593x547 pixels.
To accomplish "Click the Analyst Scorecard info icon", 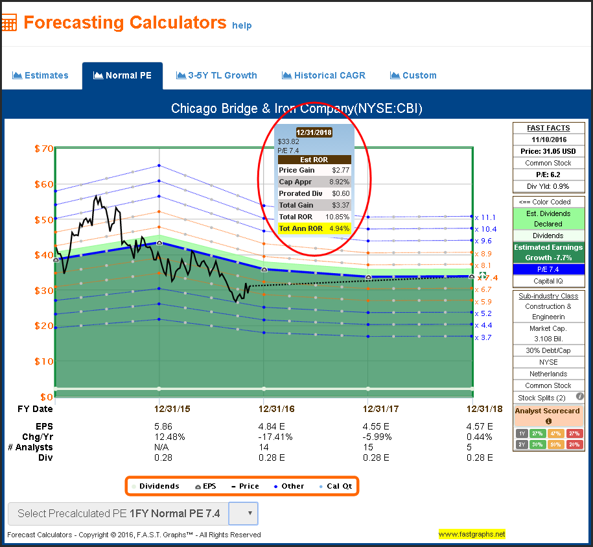I will point(548,421).
